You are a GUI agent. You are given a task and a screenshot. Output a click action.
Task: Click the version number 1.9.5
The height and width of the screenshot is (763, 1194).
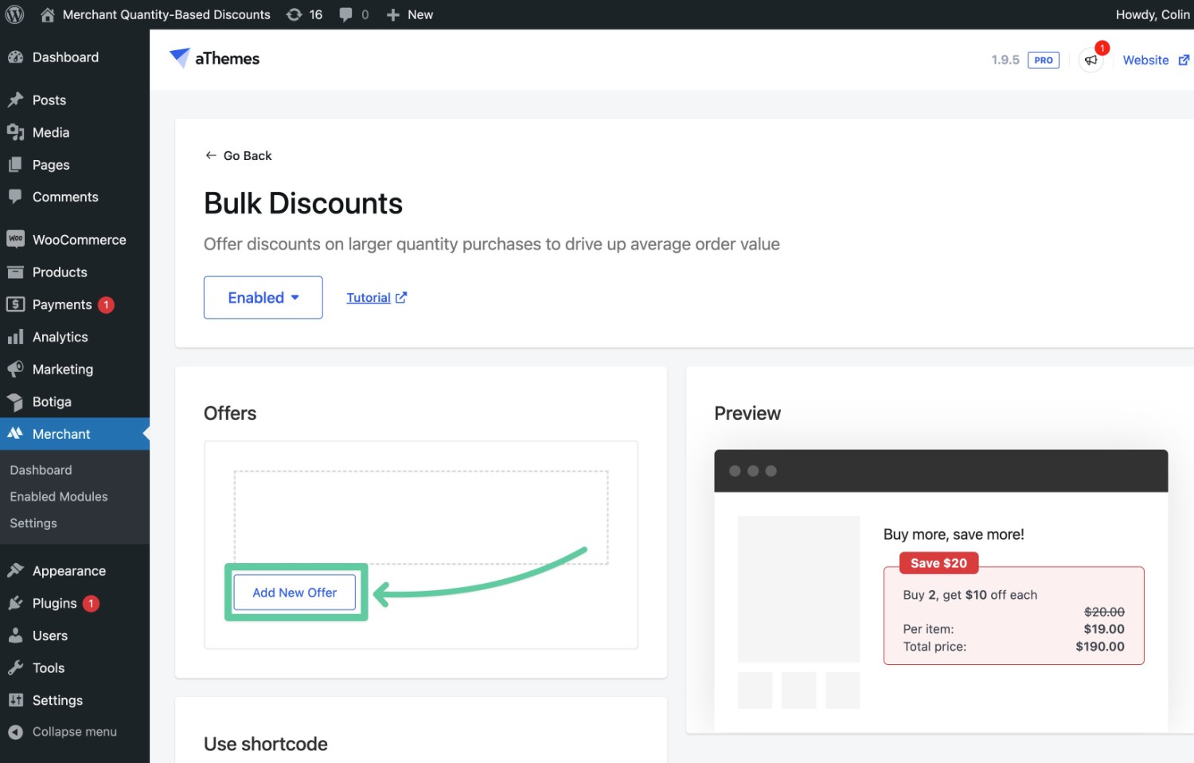[1005, 60]
